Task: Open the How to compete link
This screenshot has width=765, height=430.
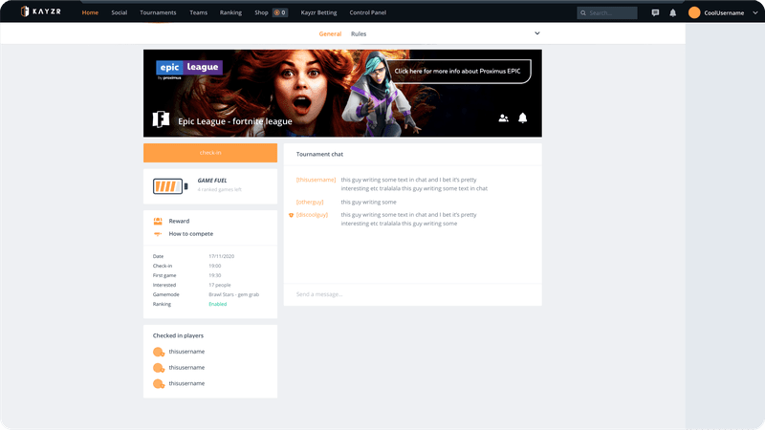Action: (190, 234)
